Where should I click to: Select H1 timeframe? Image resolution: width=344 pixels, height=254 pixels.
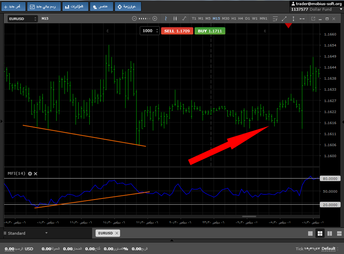[x=233, y=19]
